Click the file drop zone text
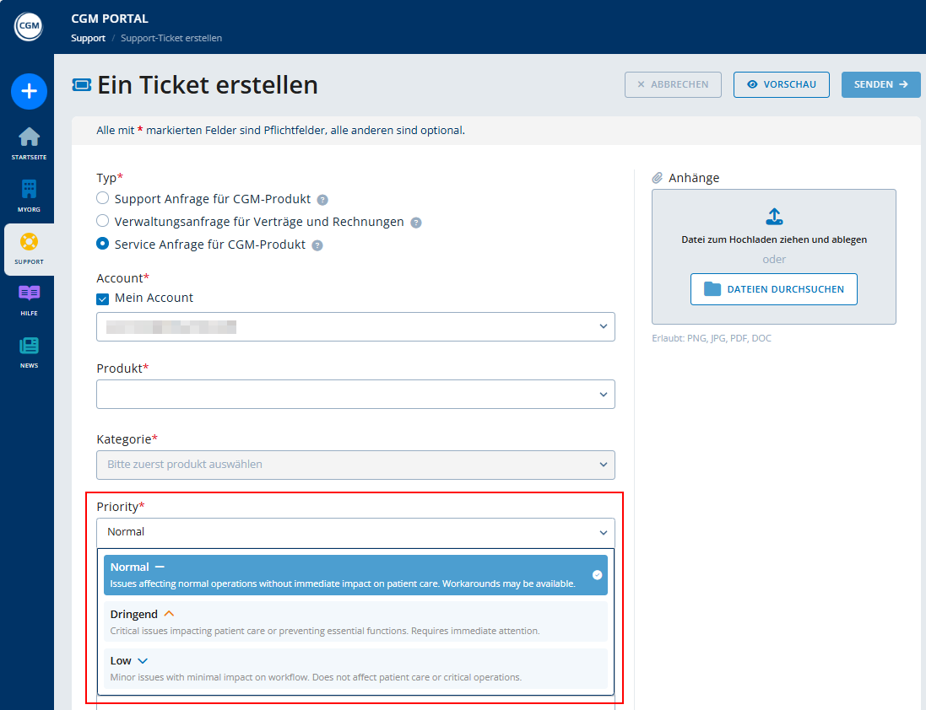The width and height of the screenshot is (926, 710). [773, 239]
